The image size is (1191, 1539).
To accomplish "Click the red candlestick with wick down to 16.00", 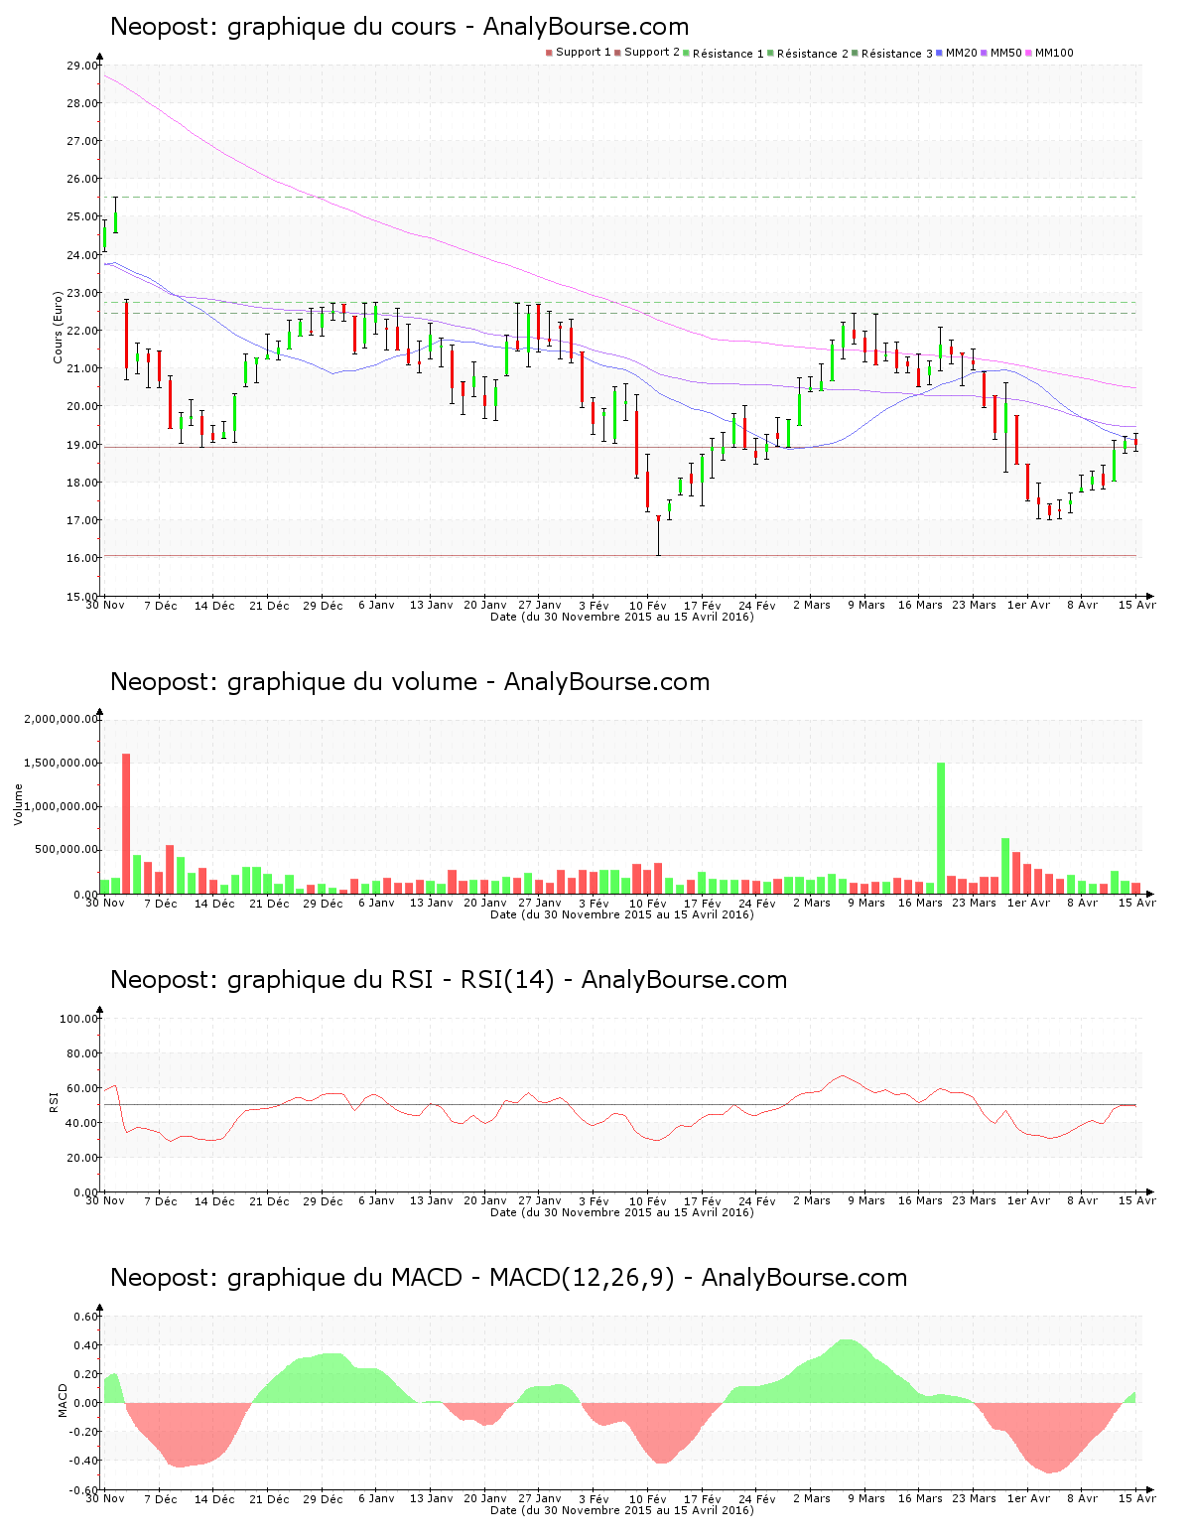I will [x=658, y=534].
